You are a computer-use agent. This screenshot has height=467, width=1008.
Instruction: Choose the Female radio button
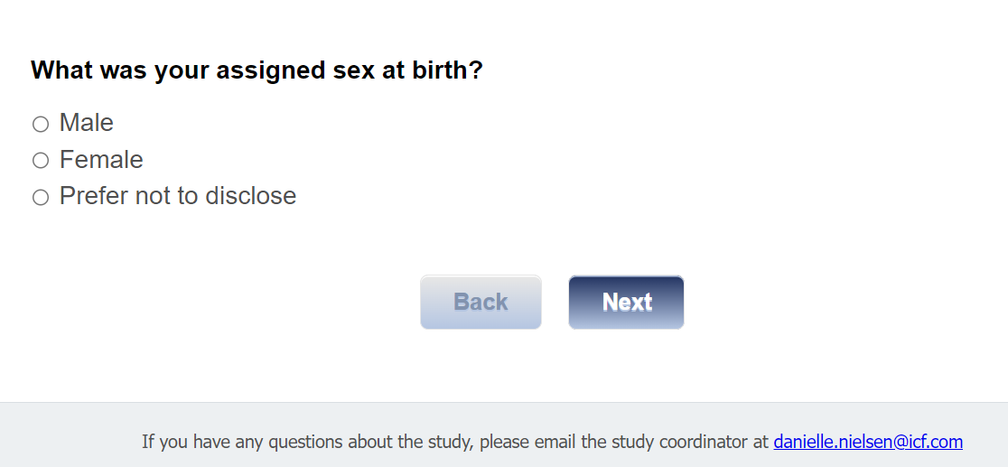pos(41,161)
